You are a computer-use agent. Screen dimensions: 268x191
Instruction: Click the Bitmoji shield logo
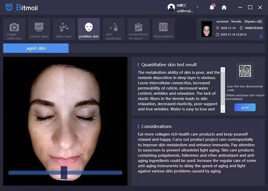coord(9,7)
